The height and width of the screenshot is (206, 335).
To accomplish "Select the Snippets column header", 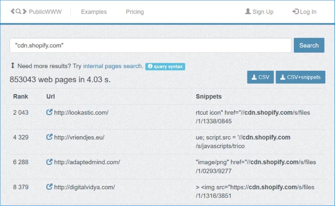I will [x=209, y=97].
